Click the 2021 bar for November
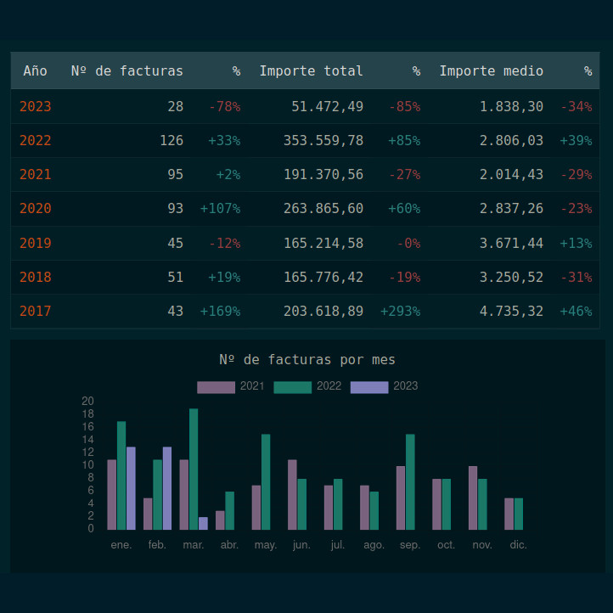Screen dimensions: 613x613 click(473, 497)
